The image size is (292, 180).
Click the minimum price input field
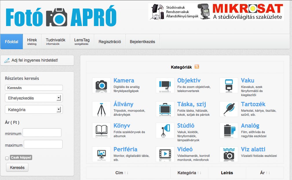click(42, 133)
